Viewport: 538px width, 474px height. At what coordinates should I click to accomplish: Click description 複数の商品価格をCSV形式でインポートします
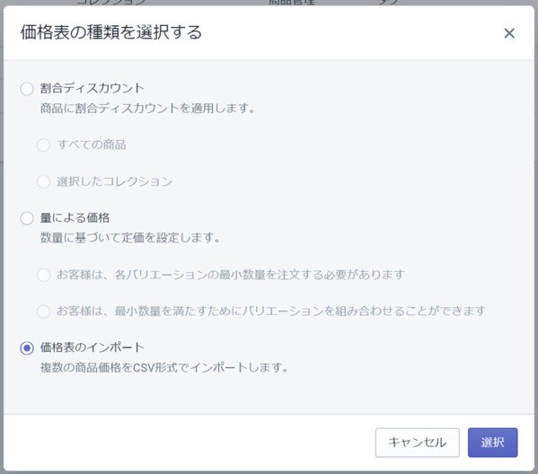[x=164, y=367]
